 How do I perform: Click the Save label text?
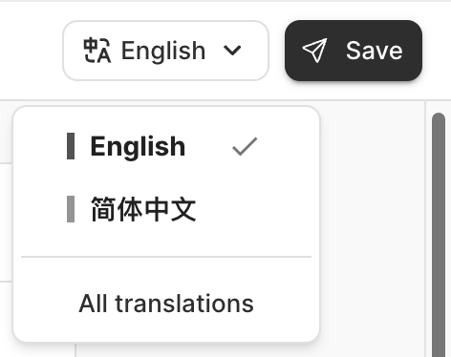(375, 51)
